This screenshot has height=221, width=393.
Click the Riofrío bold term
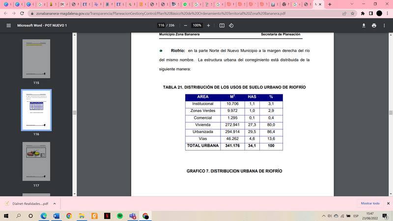(178, 51)
